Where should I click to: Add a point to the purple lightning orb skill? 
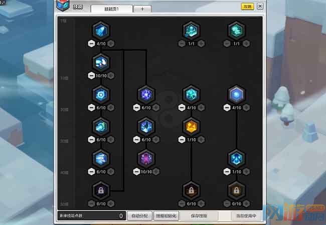(156, 107)
